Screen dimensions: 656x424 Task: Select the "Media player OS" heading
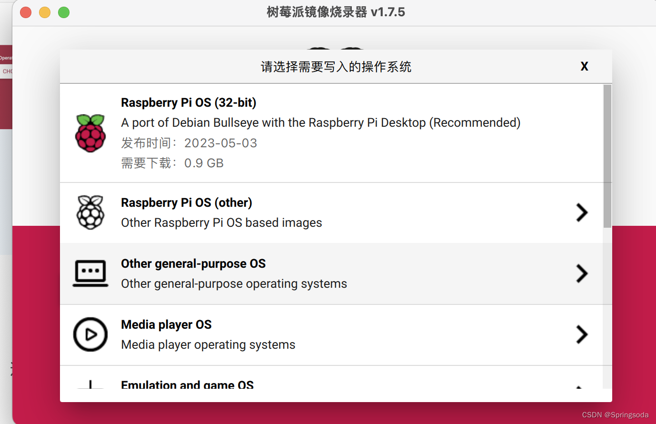tap(166, 324)
